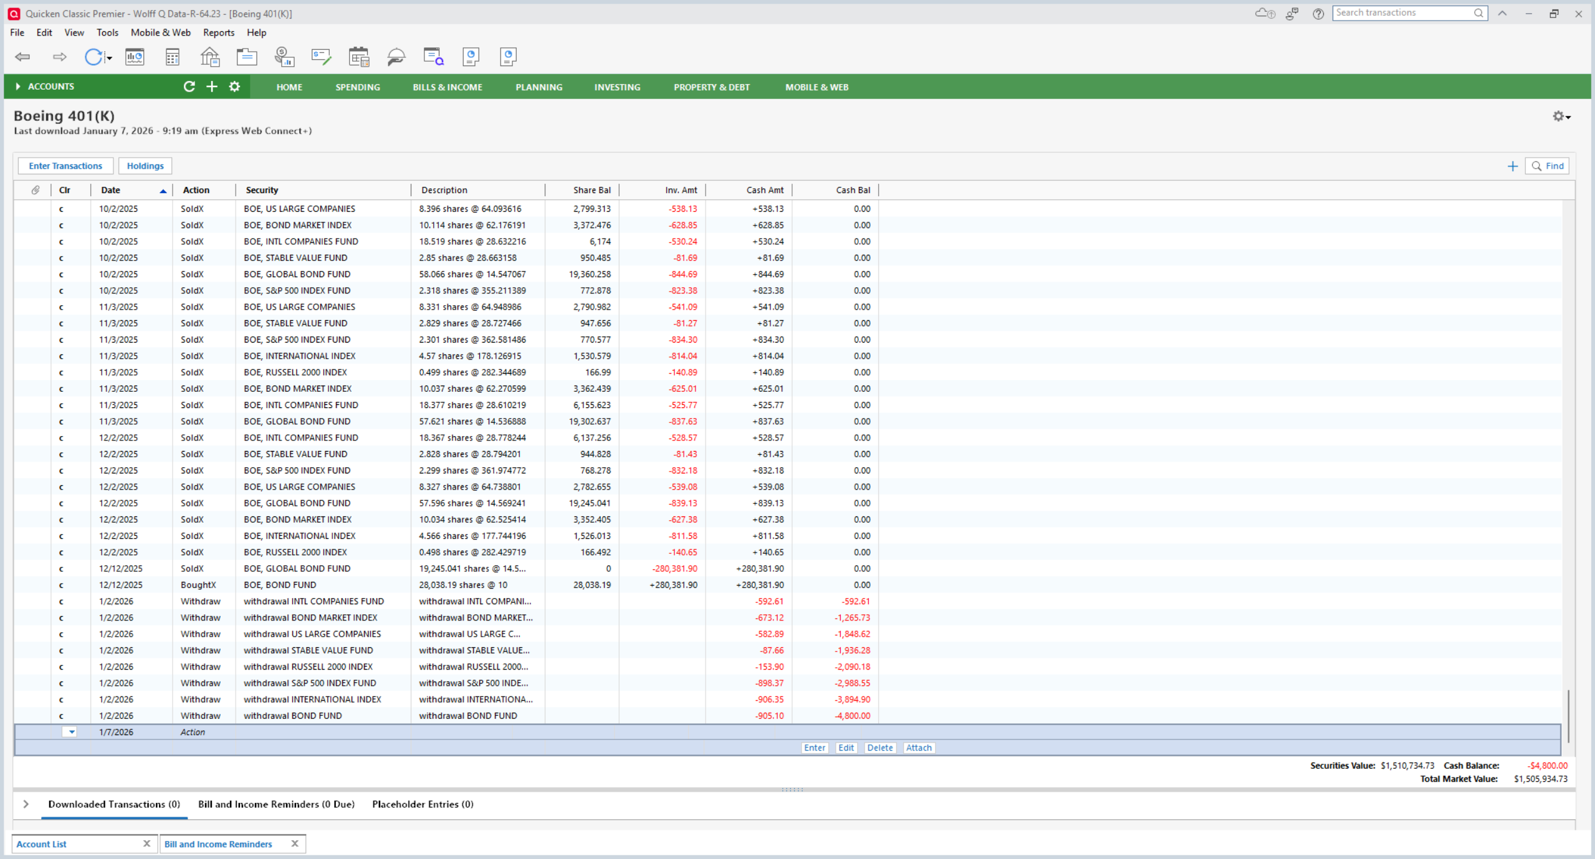Click the Enter Transactions button

pos(65,166)
